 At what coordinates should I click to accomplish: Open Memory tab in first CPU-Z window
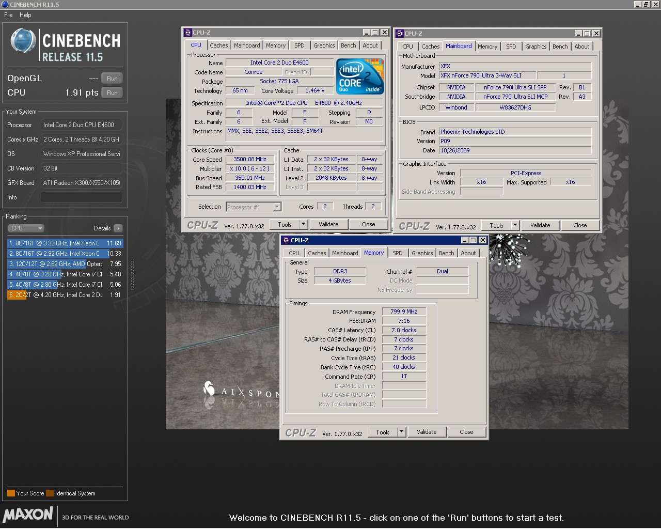(x=276, y=45)
